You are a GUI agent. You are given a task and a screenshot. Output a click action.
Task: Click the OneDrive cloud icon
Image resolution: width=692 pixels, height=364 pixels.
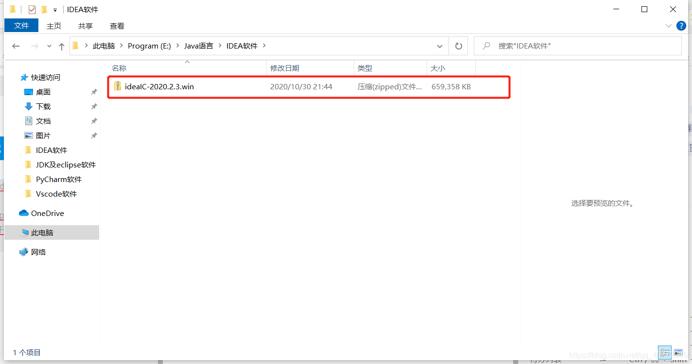coord(24,213)
